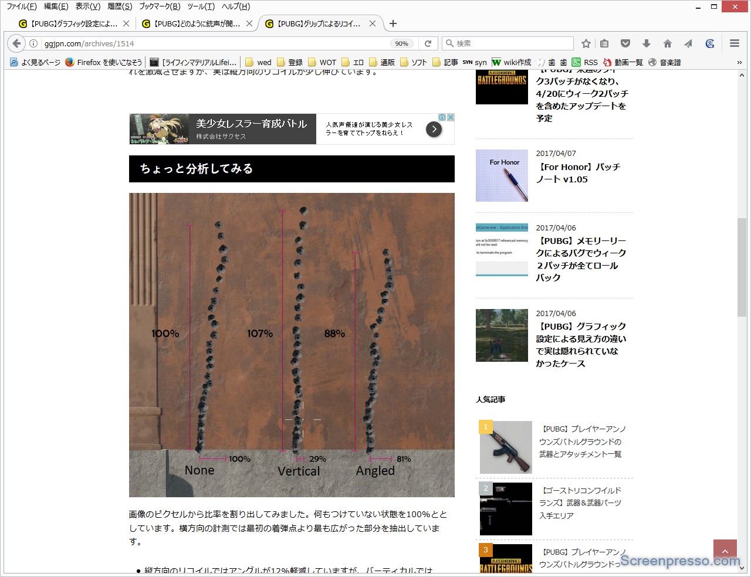Open the For Honor パッチノート v1.05 article
Image resolution: width=751 pixels, height=577 pixels.
coord(579,173)
